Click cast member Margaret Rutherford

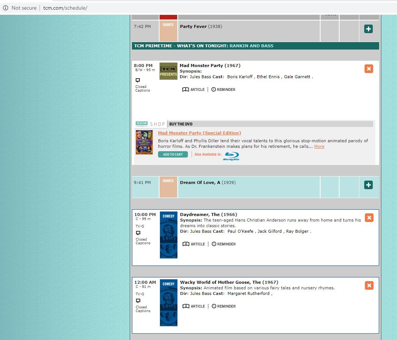(x=248, y=293)
